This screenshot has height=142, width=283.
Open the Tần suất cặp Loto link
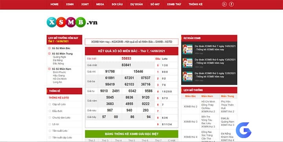pyautogui.click(x=62, y=138)
